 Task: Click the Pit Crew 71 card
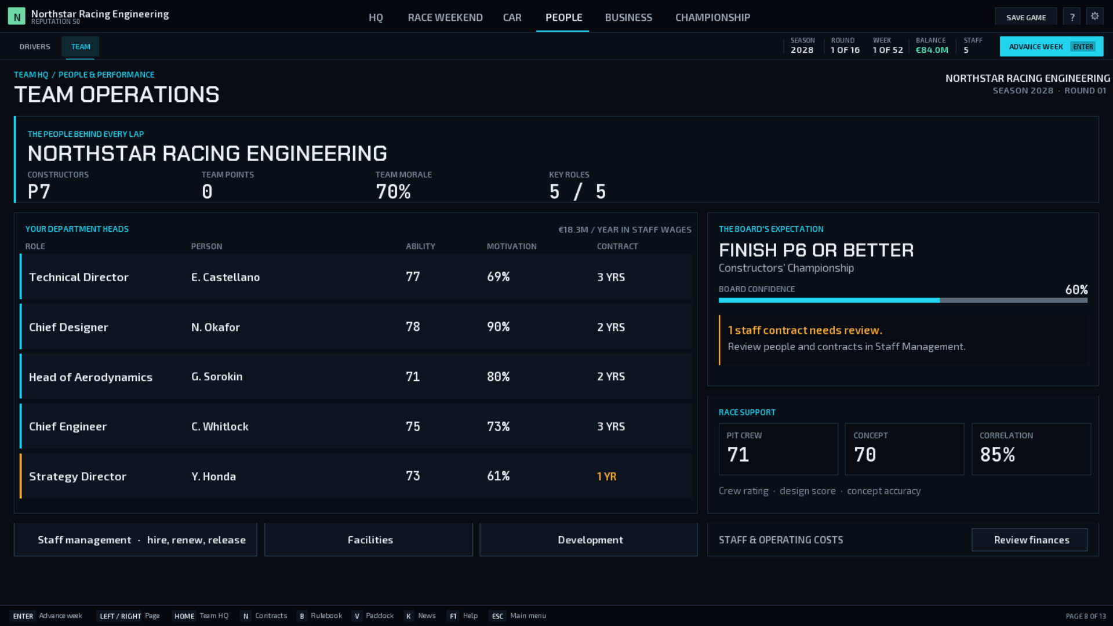pyautogui.click(x=779, y=449)
